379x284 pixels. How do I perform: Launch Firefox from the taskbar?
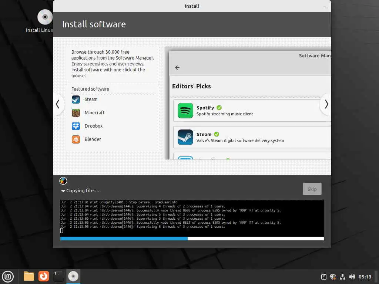point(44,276)
